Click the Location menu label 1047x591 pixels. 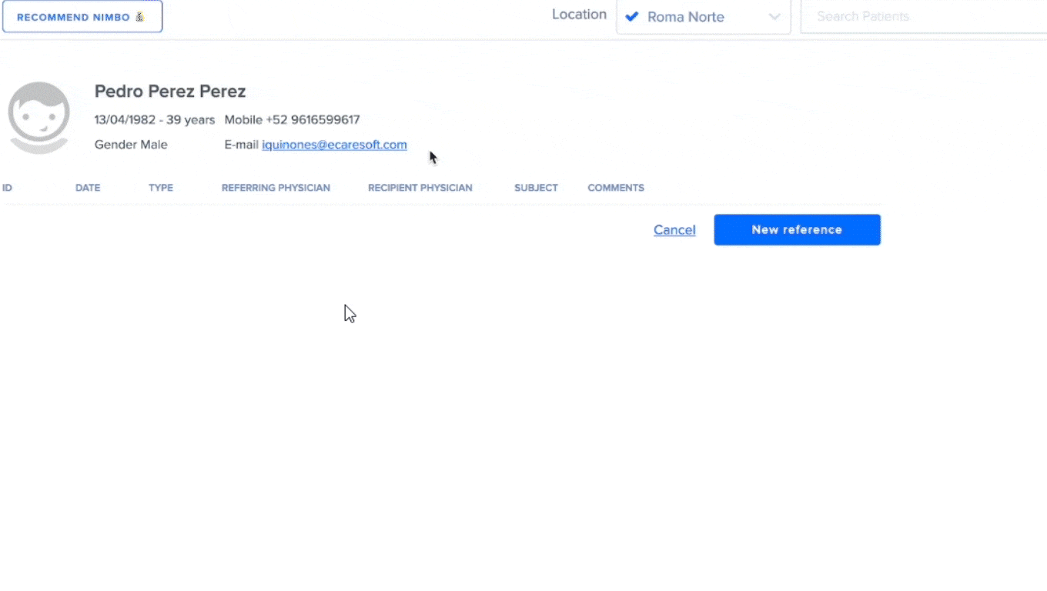pyautogui.click(x=579, y=14)
